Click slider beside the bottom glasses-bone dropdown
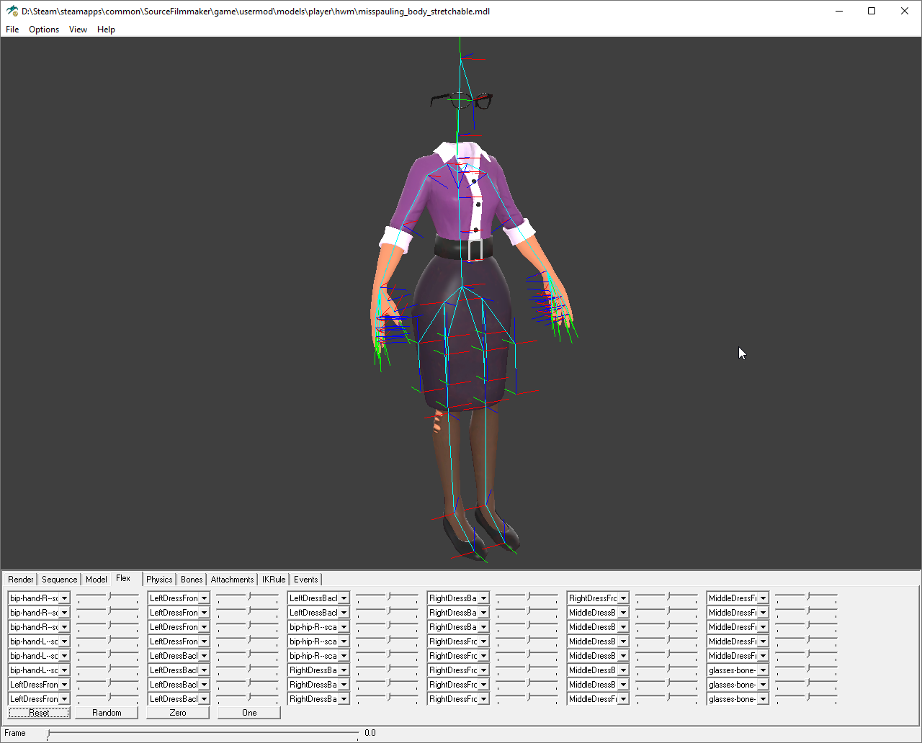This screenshot has height=743, width=922. [x=806, y=698]
